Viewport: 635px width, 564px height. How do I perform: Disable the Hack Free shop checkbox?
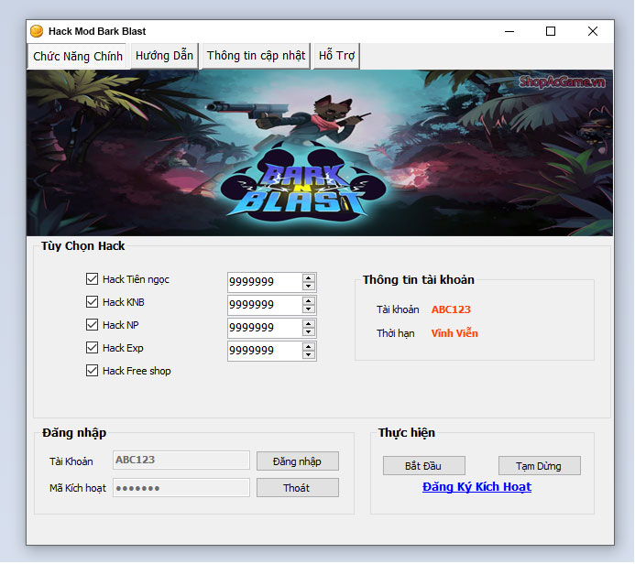coord(92,370)
